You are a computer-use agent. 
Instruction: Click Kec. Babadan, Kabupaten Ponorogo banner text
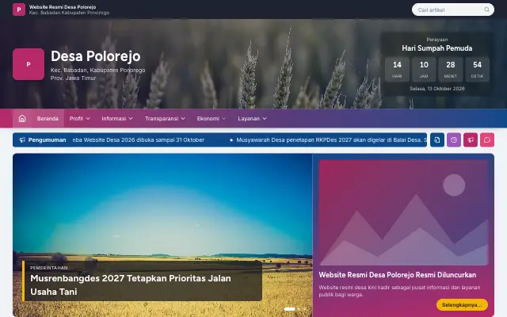97,71
